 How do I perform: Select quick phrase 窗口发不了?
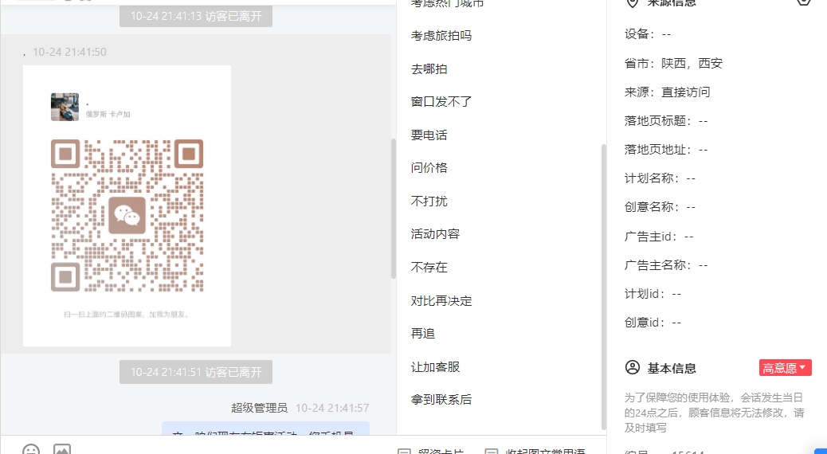coord(441,102)
